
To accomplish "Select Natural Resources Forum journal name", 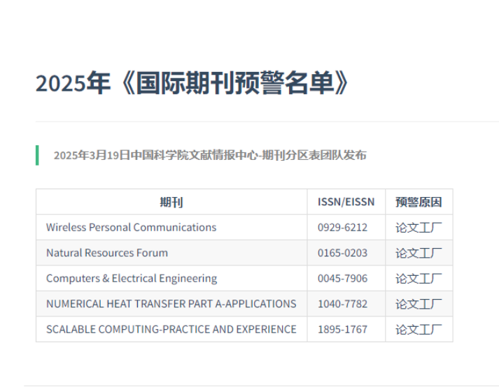I will (107, 253).
